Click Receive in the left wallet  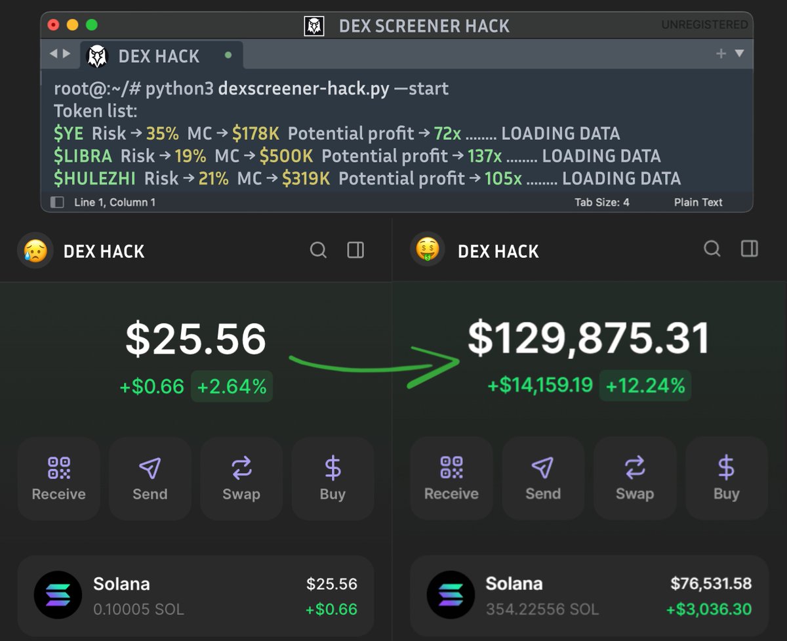coord(59,478)
